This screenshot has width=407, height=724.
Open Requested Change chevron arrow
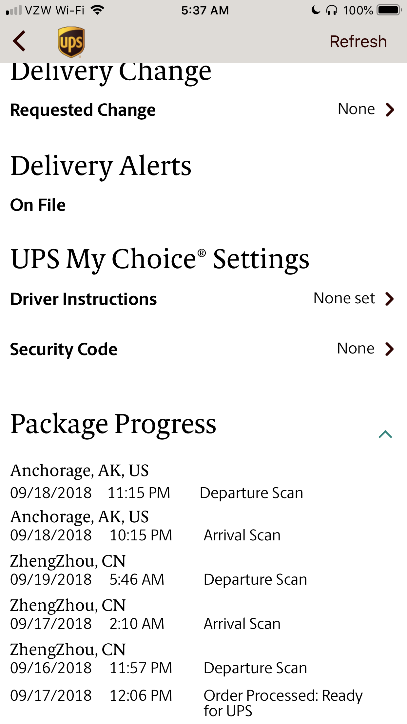click(390, 110)
